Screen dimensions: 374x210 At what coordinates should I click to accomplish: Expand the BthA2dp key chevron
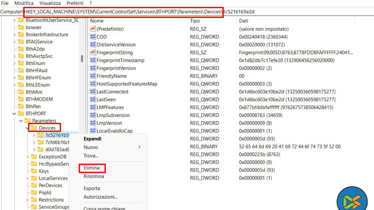pyautogui.click(x=14, y=49)
